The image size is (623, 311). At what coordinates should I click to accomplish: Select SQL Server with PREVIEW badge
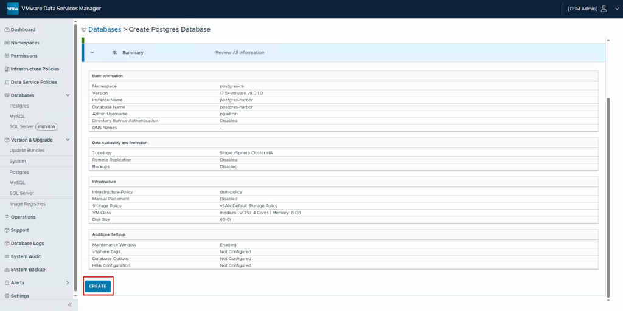pos(22,126)
